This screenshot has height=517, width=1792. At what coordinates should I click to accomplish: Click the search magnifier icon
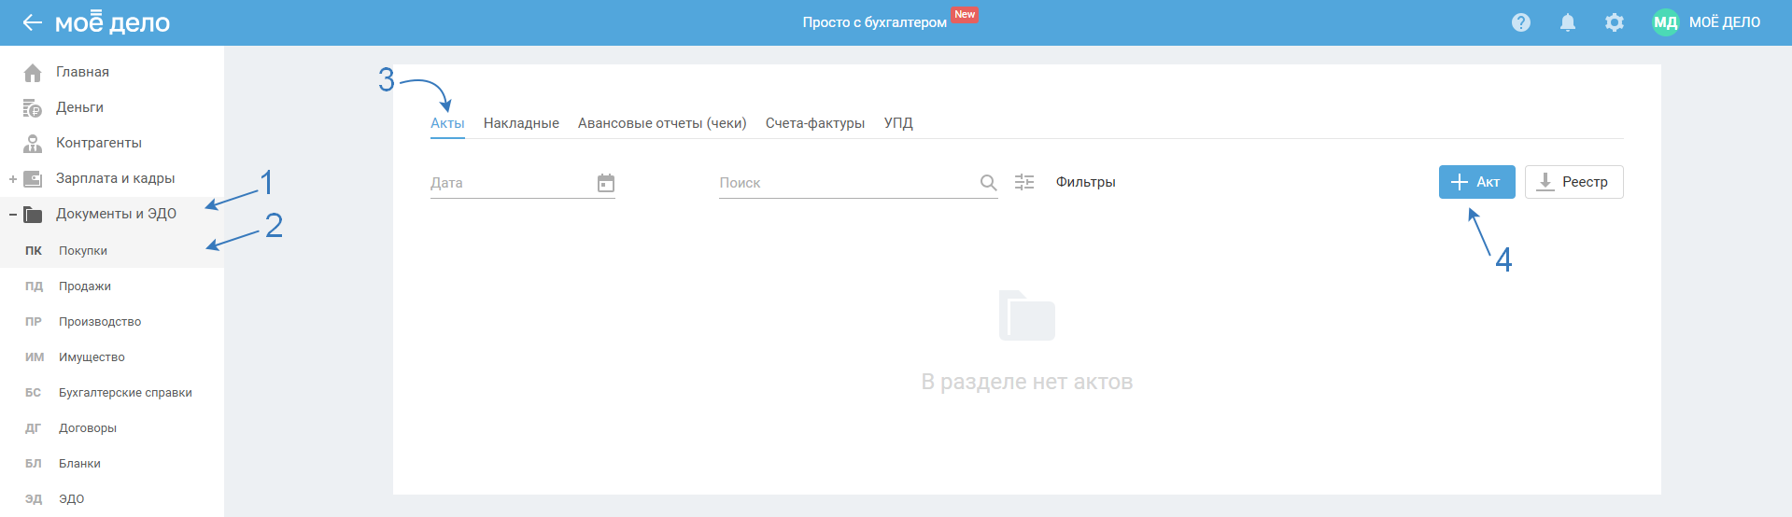[x=988, y=183]
